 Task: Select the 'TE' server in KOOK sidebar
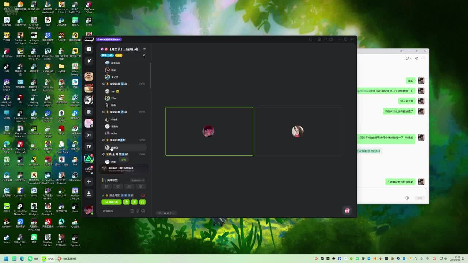click(89, 147)
